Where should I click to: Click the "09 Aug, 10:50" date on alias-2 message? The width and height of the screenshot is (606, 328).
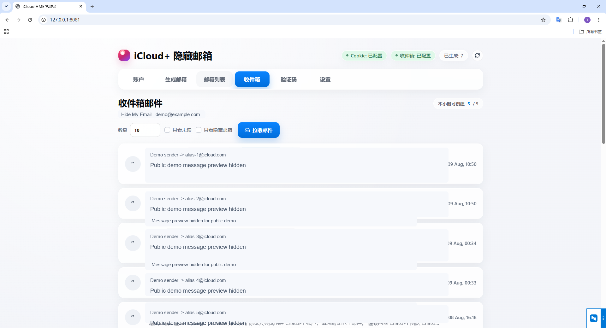click(x=462, y=204)
